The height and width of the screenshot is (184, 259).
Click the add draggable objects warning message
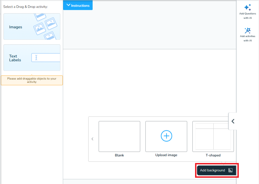pos(32,80)
